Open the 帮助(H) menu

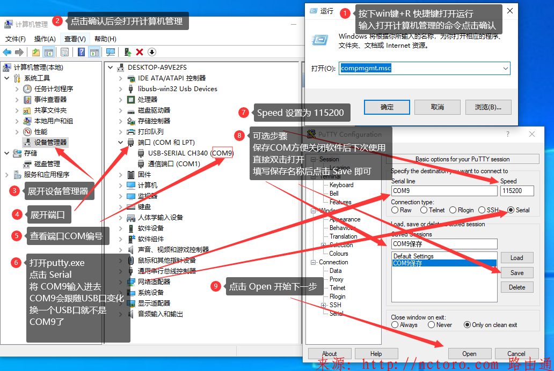pyautogui.click(x=105, y=39)
